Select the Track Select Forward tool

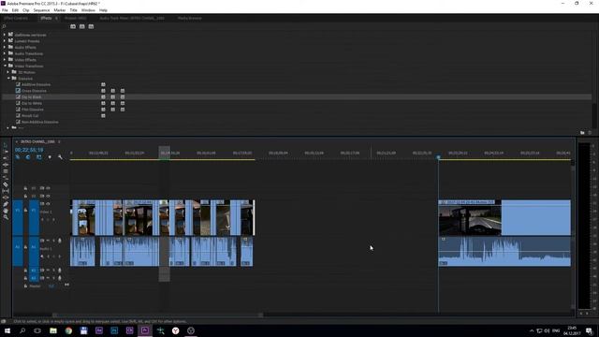6,152
